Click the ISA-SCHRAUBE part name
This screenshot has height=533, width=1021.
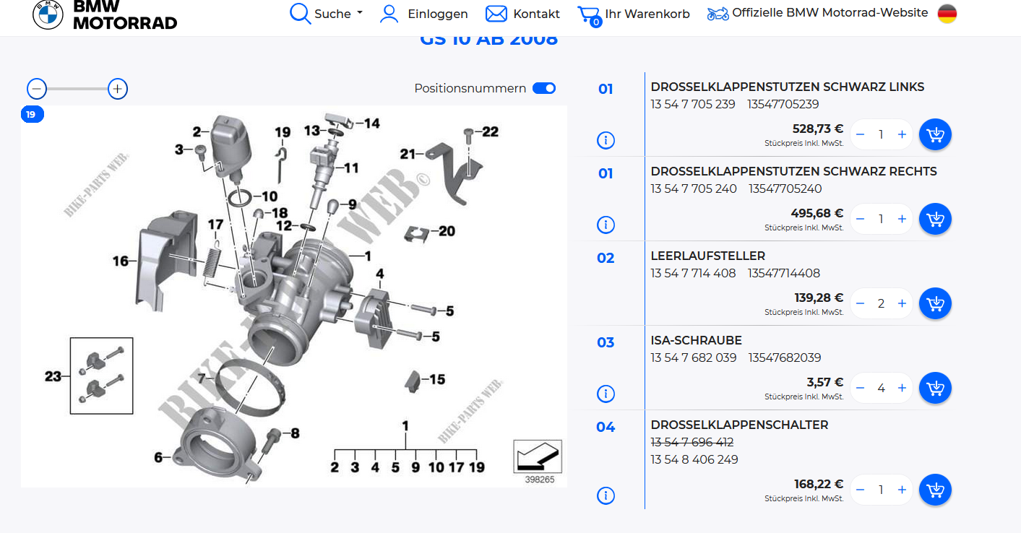(697, 340)
